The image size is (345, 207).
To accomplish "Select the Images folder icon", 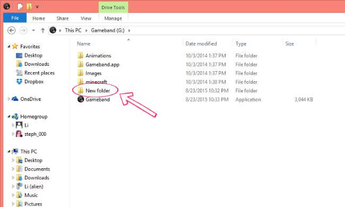I will pyautogui.click(x=81, y=73).
